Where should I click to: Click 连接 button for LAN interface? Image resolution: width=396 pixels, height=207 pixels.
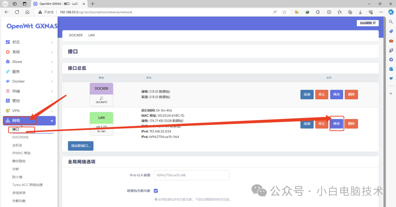(307, 124)
